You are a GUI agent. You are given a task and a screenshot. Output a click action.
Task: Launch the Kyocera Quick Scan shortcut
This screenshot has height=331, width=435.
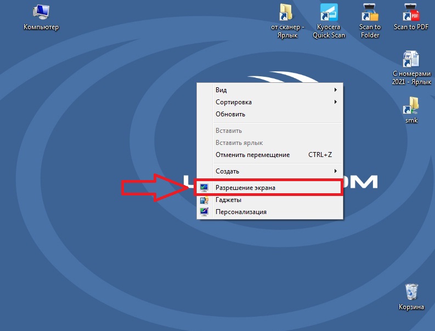click(329, 13)
